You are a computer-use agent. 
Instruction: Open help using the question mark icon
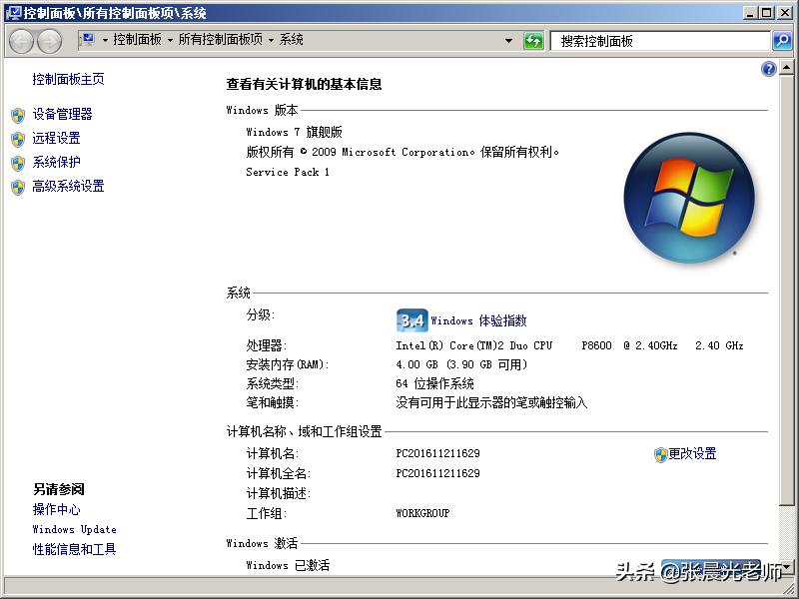[767, 68]
